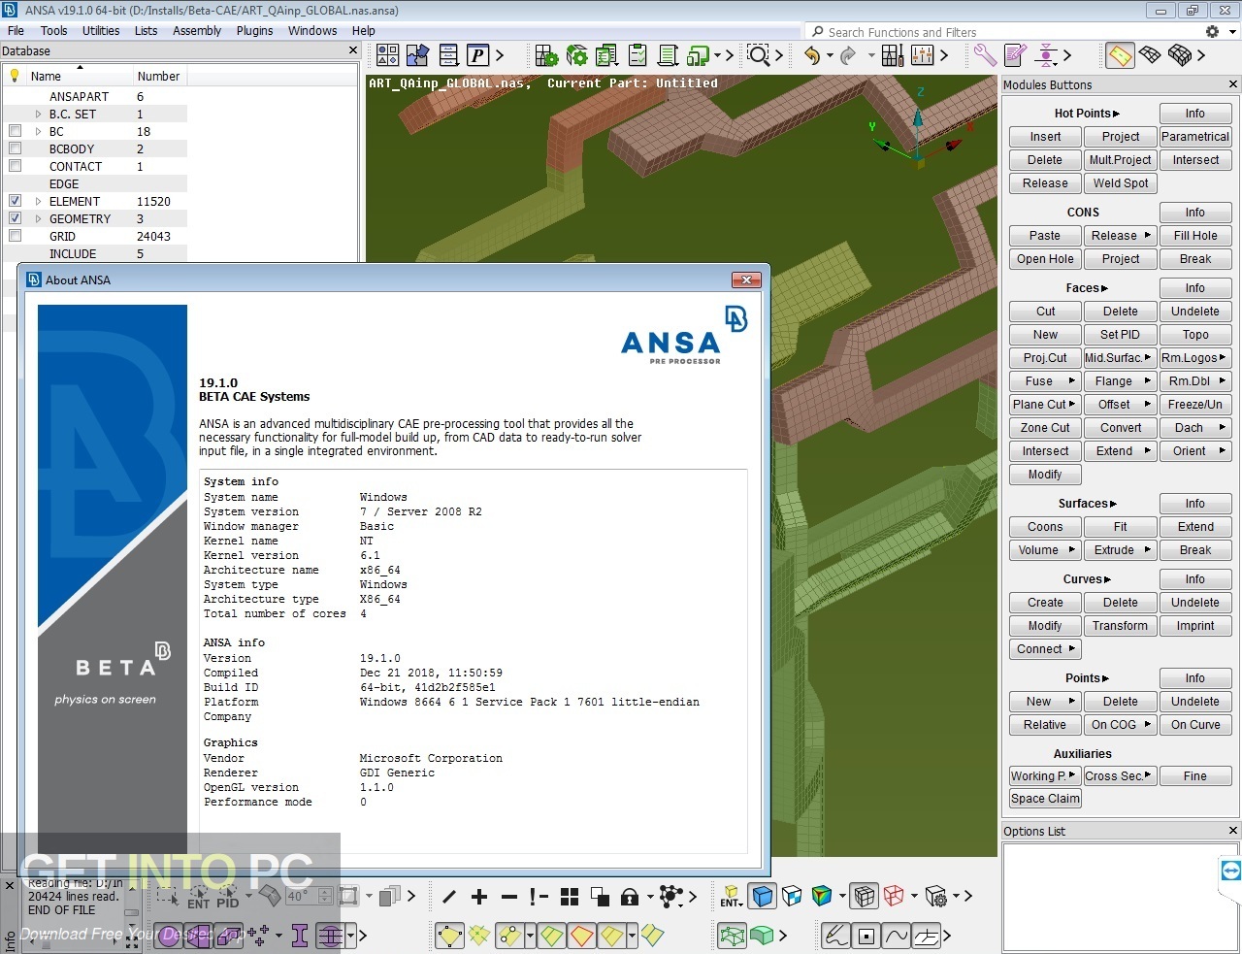The image size is (1242, 954).
Task: Click the magnifier zoom-search toolbar icon
Action: tap(758, 55)
